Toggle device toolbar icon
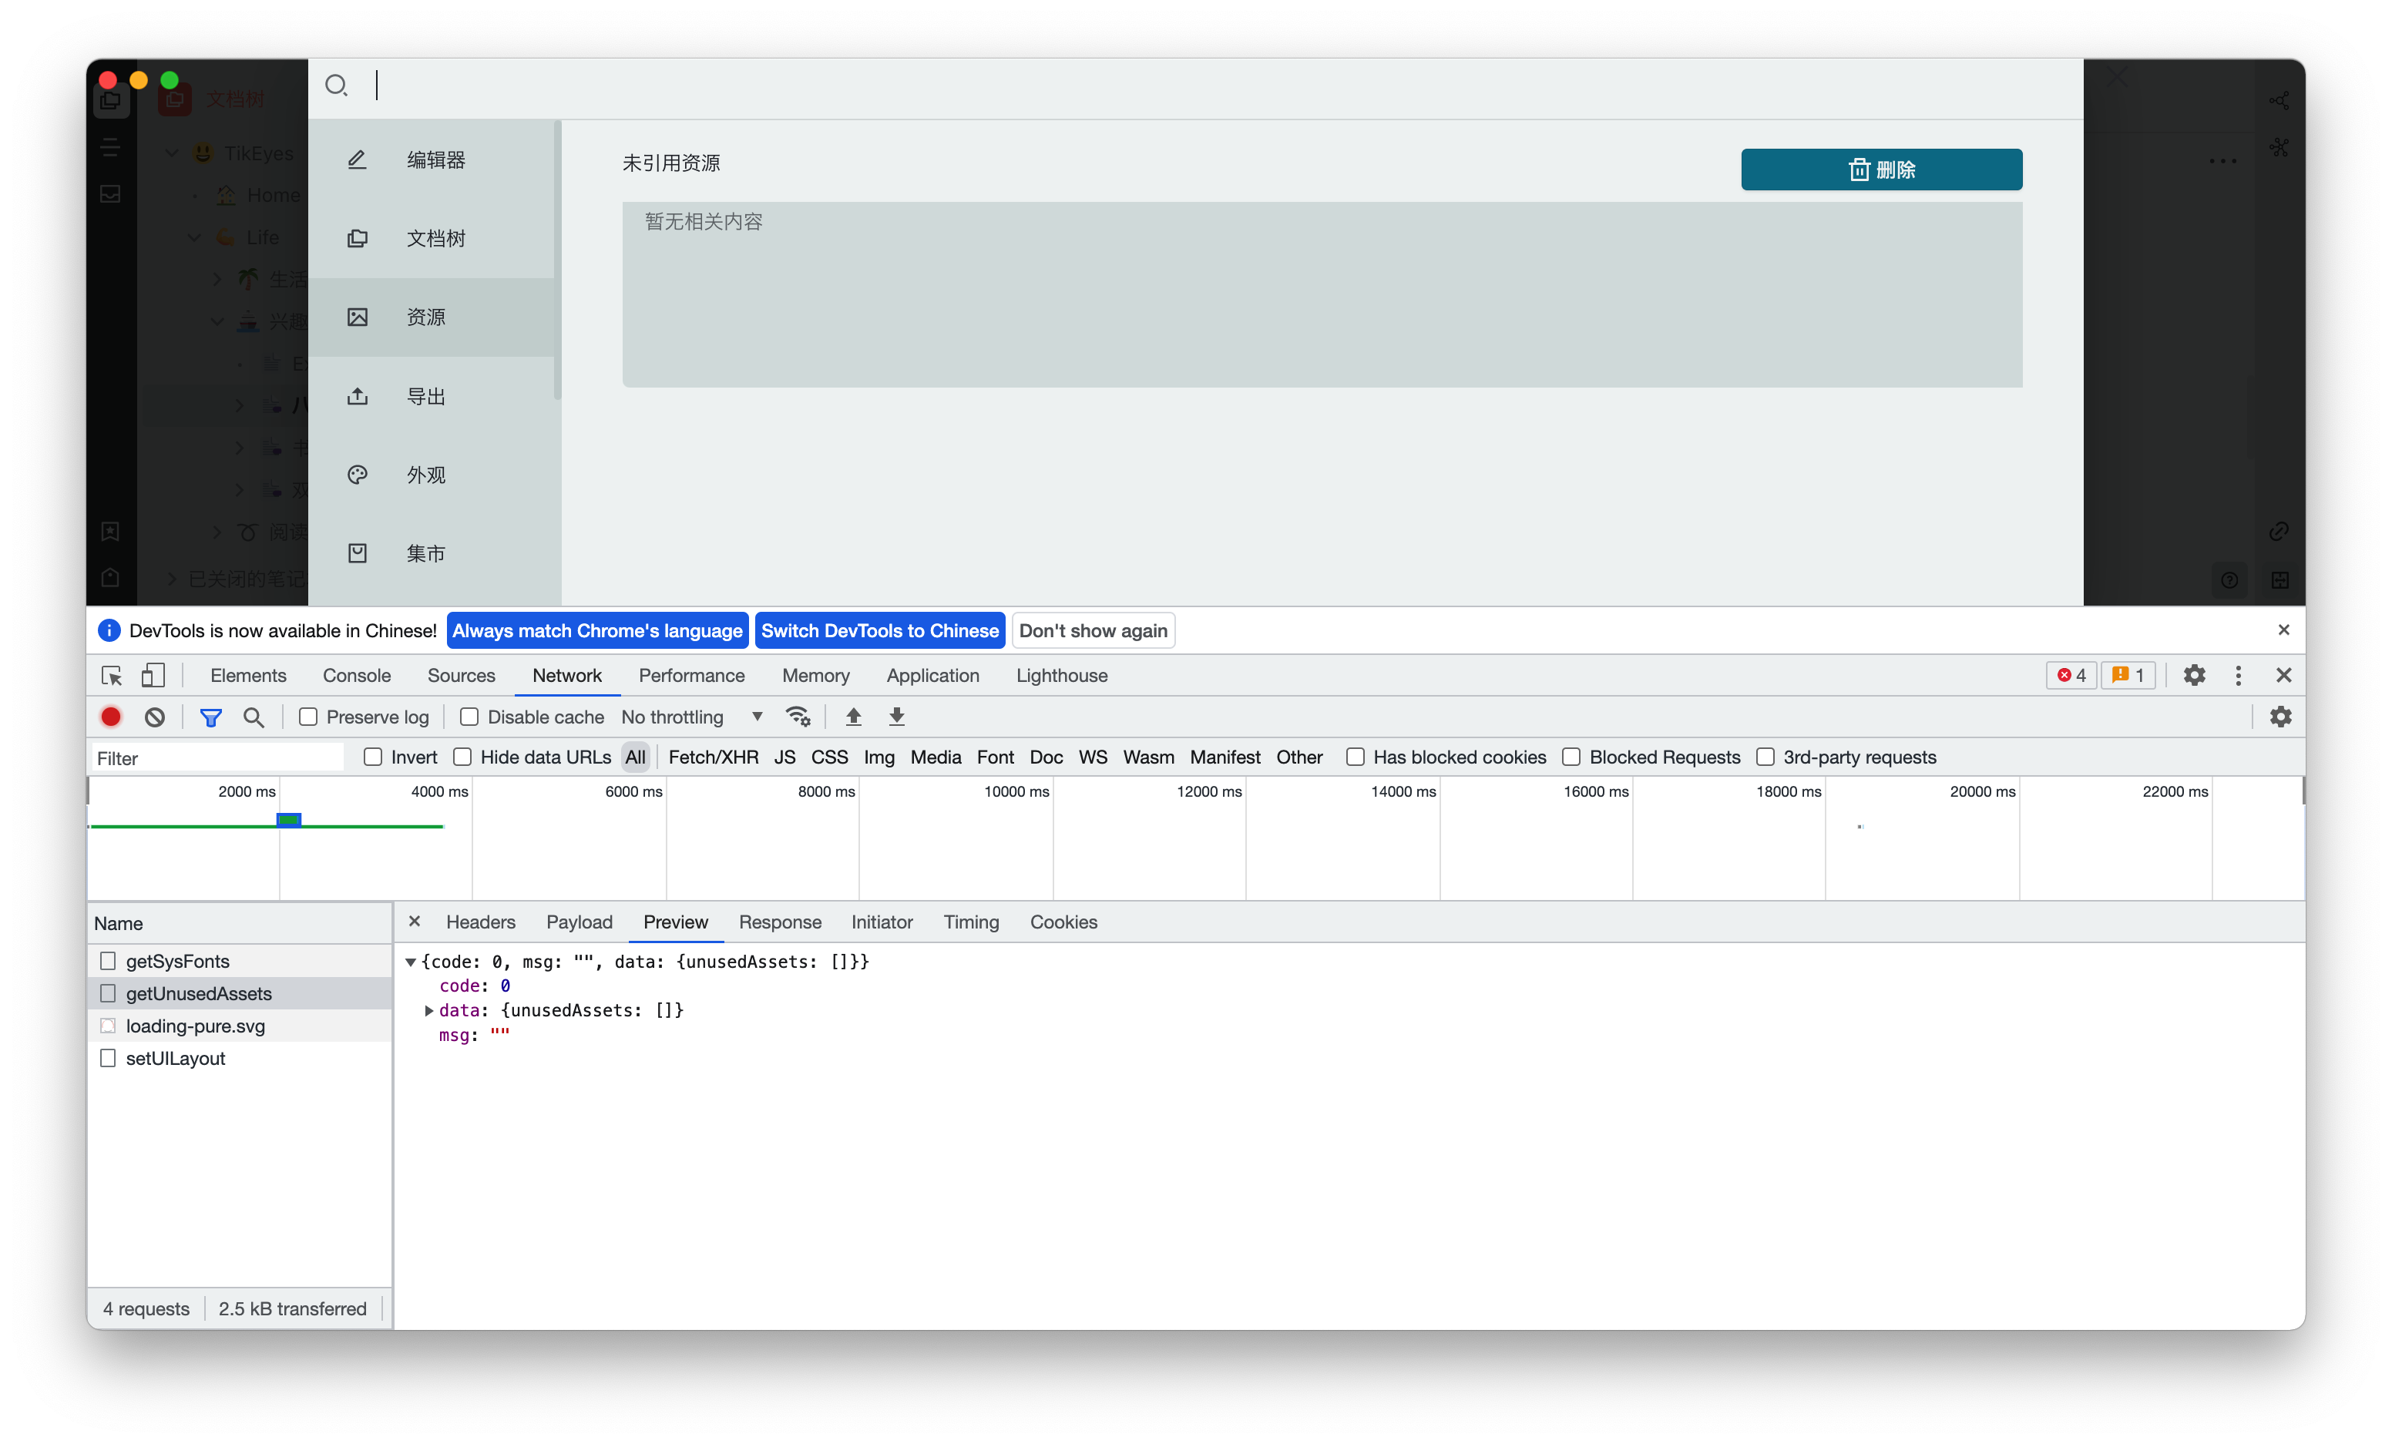This screenshot has height=1444, width=2392. point(153,676)
